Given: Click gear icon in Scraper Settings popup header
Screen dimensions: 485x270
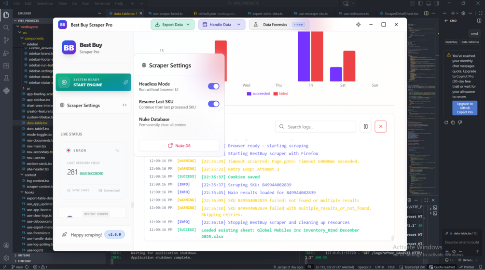Looking at the screenshot, I should [144, 65].
